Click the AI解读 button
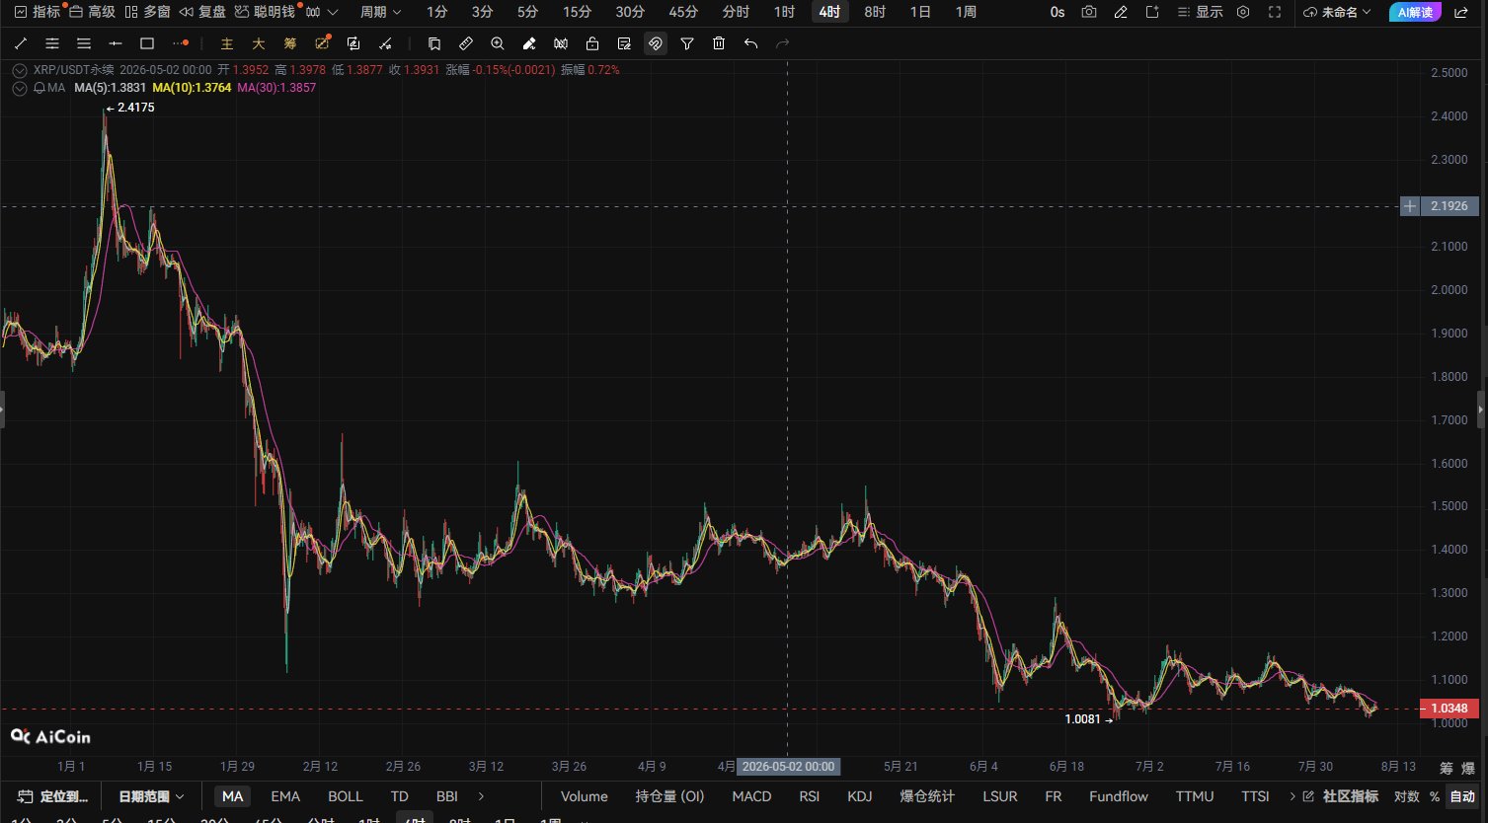The image size is (1488, 823). click(1415, 12)
